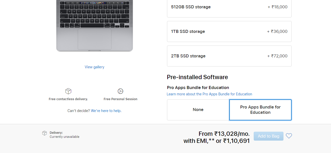The width and height of the screenshot is (331, 153).
Task: Click the EMI monthly price text
Action: coord(224,134)
